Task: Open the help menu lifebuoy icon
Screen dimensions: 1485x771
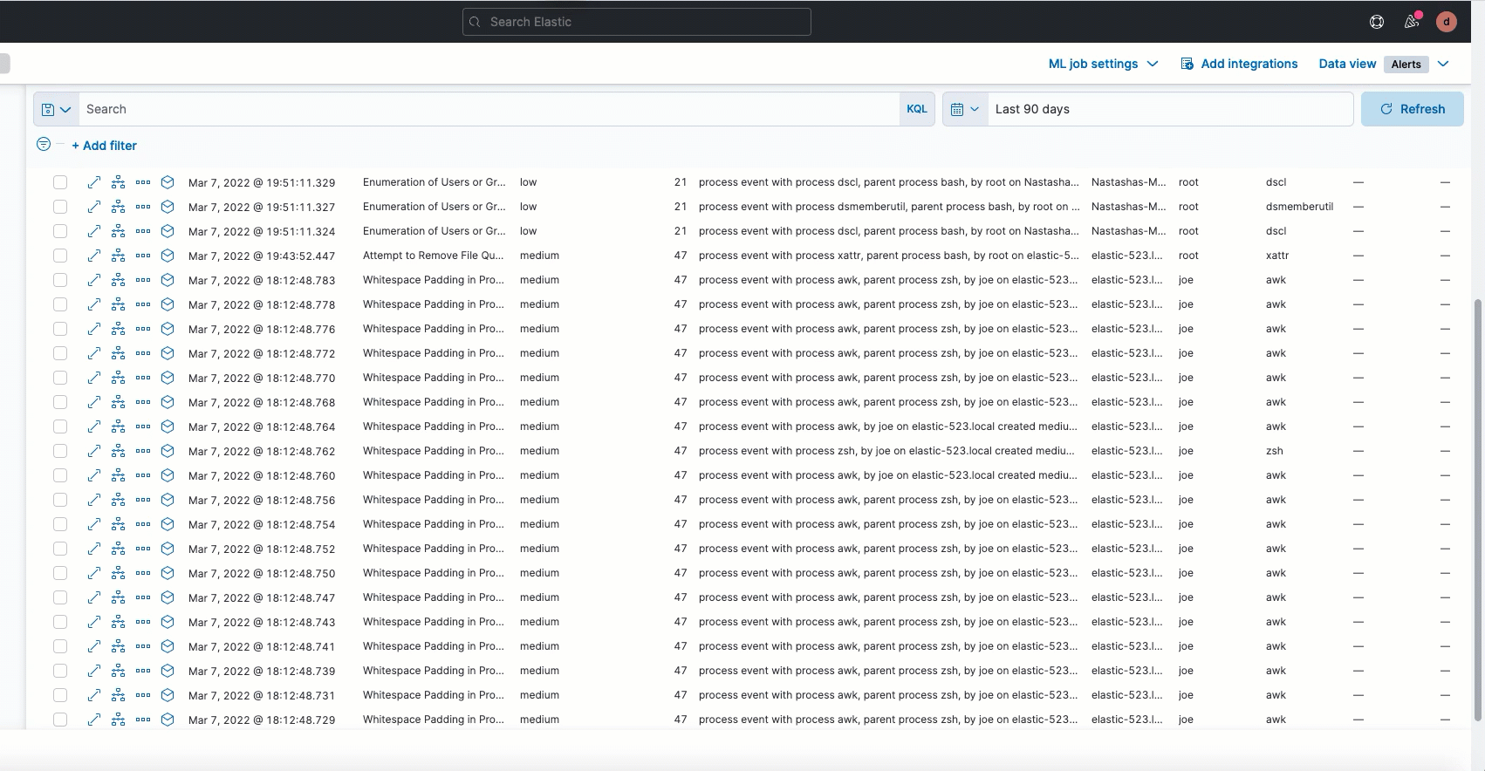Action: 1377,22
